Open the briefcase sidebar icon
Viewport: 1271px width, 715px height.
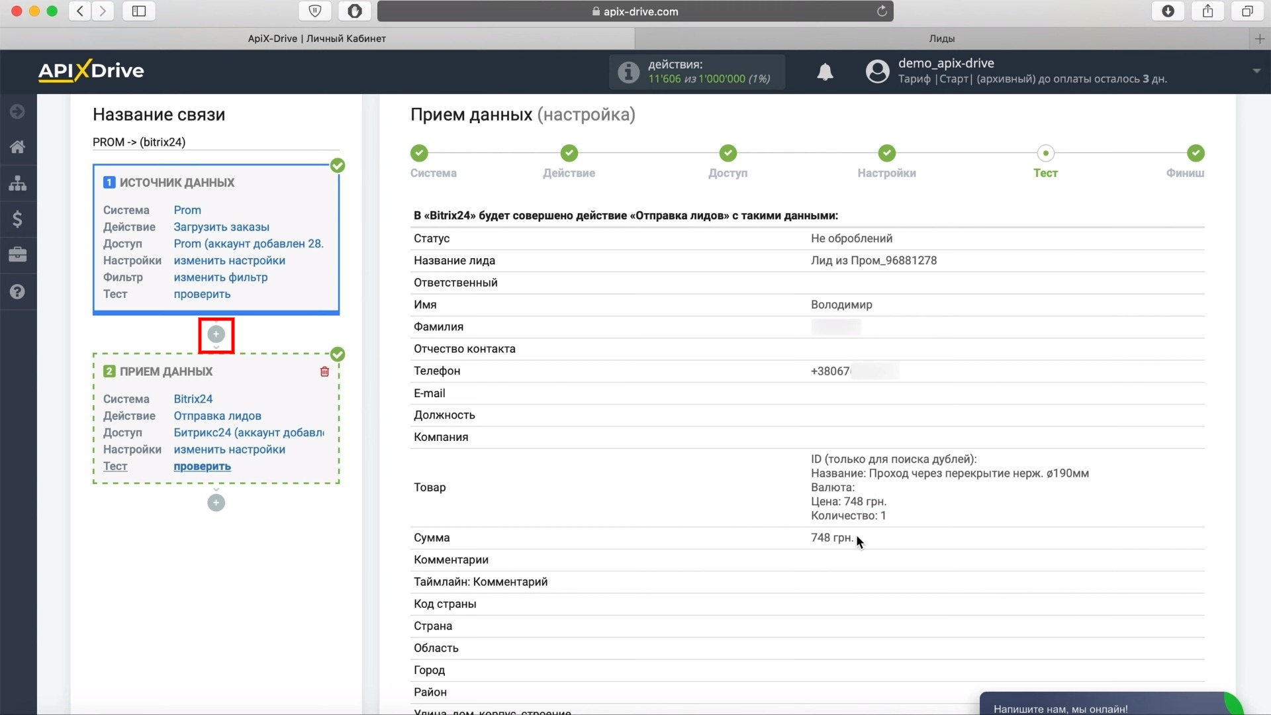point(18,255)
